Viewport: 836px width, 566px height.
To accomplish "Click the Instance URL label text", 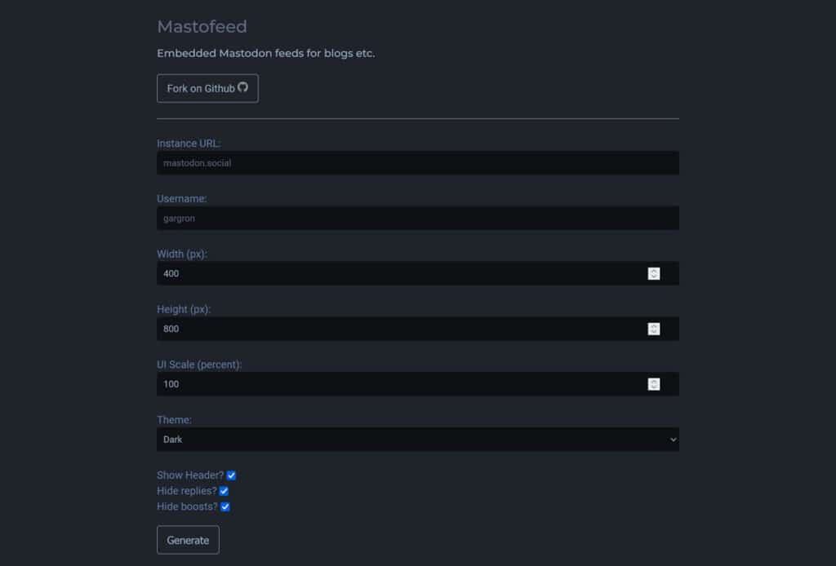I will pyautogui.click(x=190, y=143).
